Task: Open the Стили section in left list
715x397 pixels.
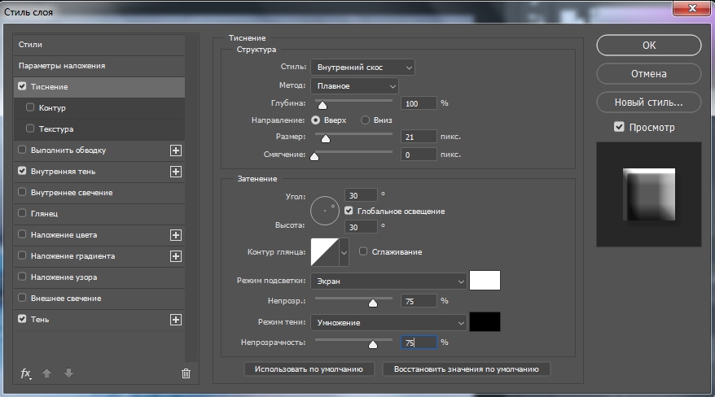Action: point(99,45)
